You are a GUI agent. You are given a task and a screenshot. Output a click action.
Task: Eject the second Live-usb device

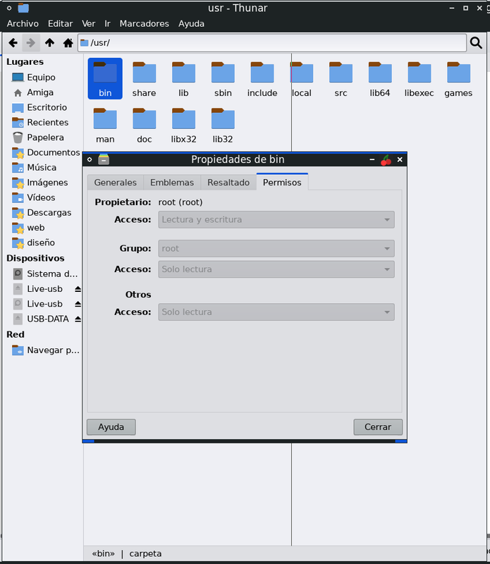click(x=78, y=304)
